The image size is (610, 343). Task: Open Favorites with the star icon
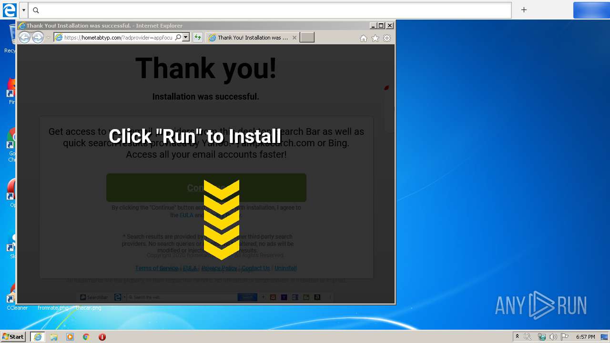(x=375, y=38)
